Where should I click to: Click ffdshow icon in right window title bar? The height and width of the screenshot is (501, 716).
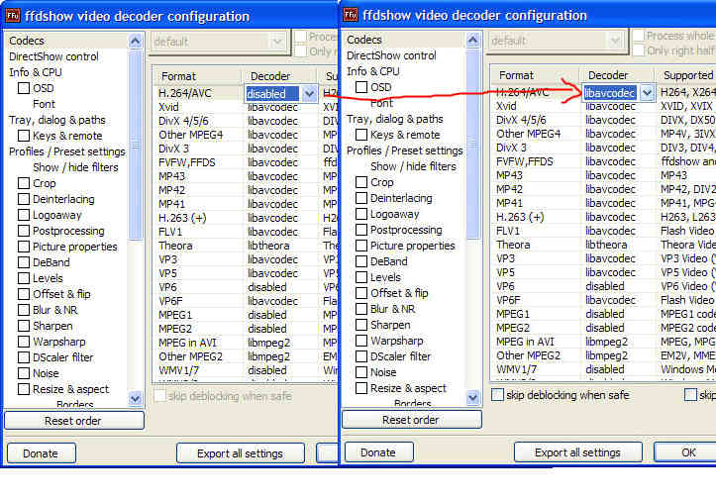point(351,15)
